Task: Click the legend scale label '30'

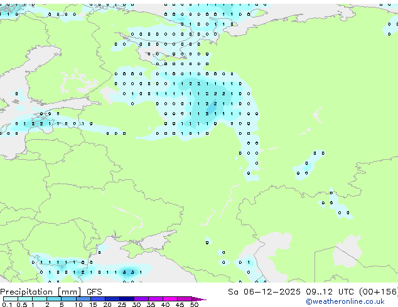Action: (x=136, y=304)
